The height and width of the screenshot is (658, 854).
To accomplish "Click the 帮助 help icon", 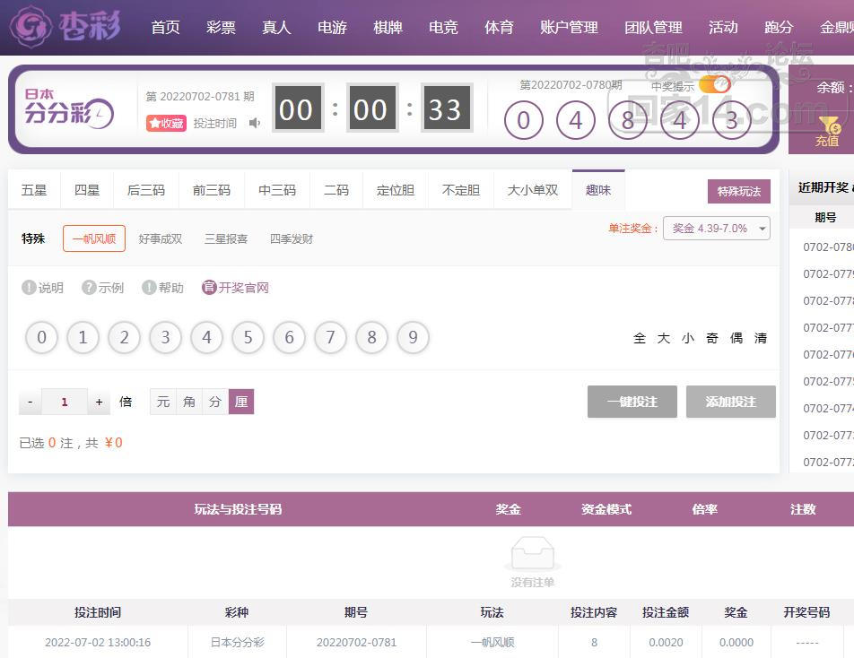I will click(149, 288).
